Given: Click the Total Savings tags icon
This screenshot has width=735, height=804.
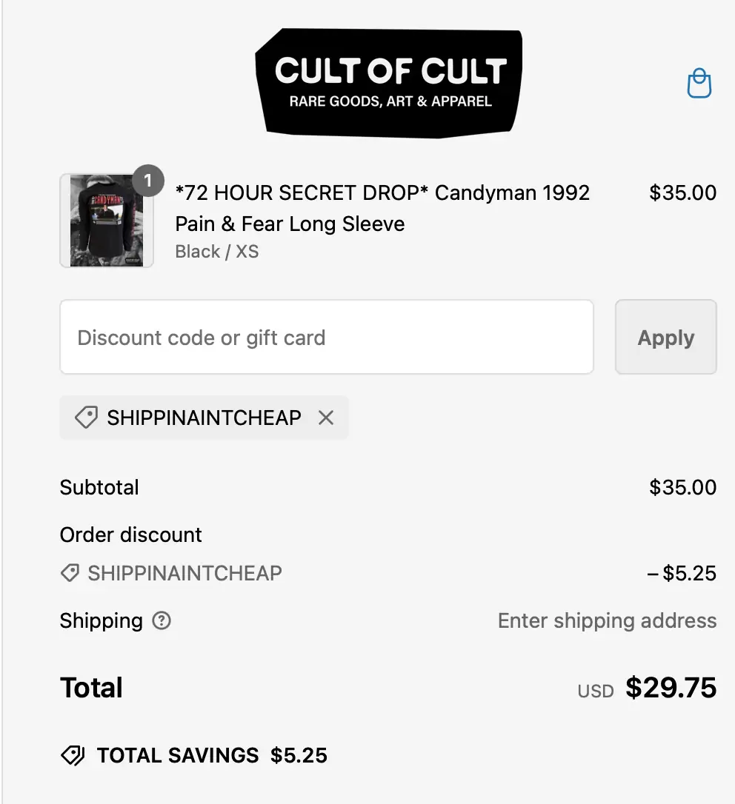Looking at the screenshot, I should coord(73,755).
